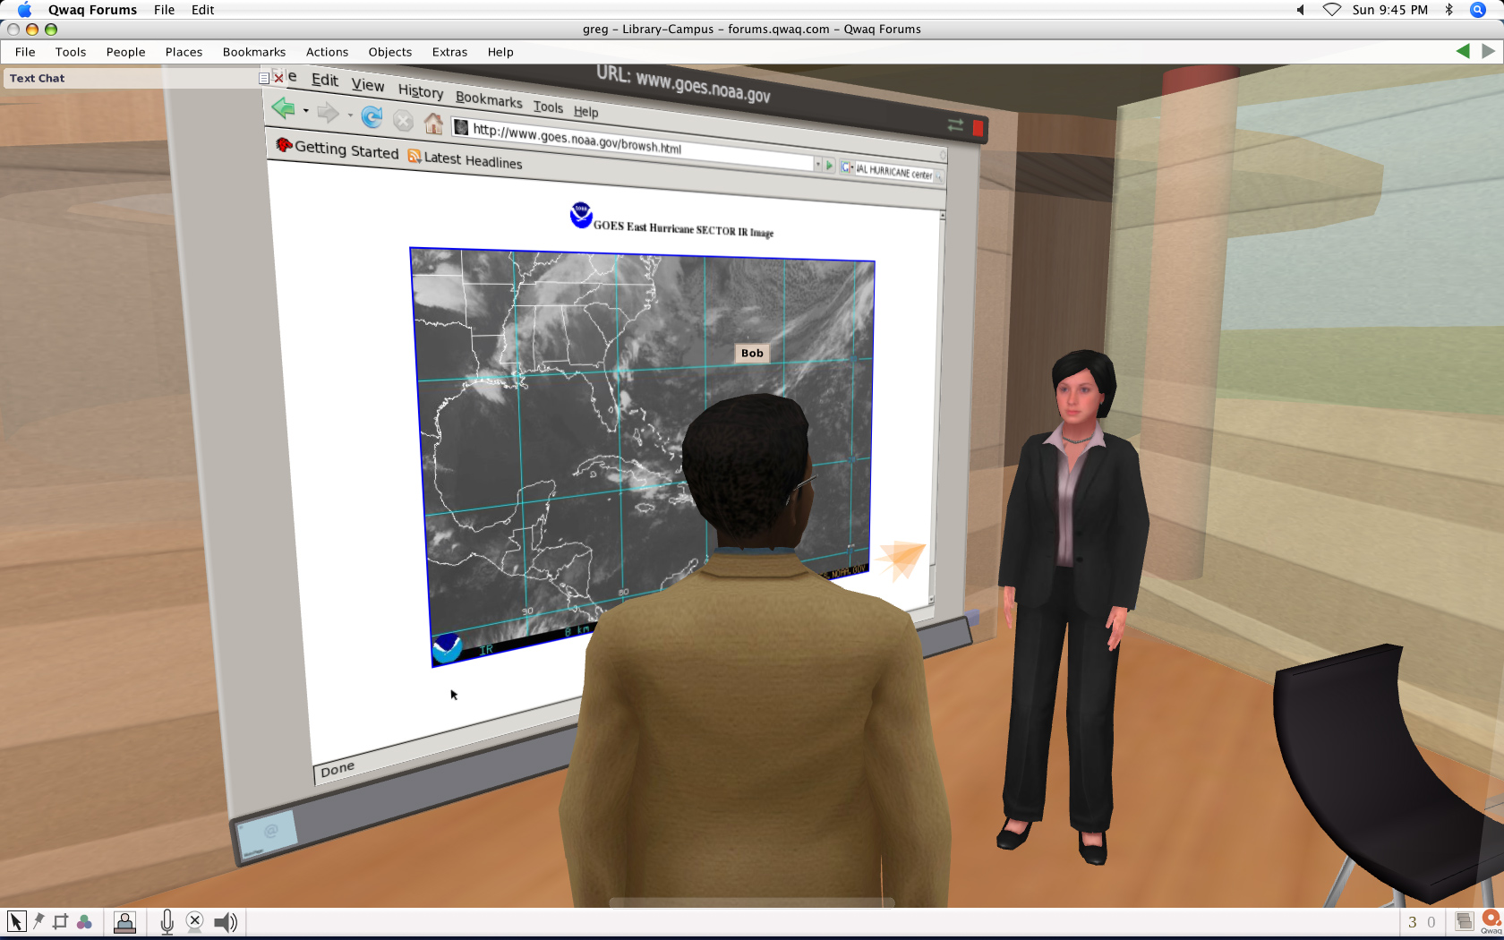Open the People menu
This screenshot has width=1504, height=940.
[125, 52]
